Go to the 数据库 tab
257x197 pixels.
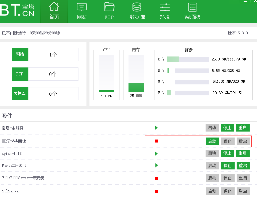click(x=137, y=11)
